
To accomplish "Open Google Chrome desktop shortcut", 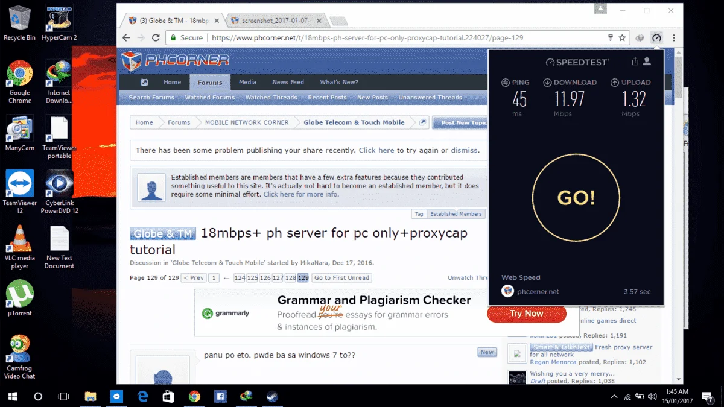I will click(19, 82).
